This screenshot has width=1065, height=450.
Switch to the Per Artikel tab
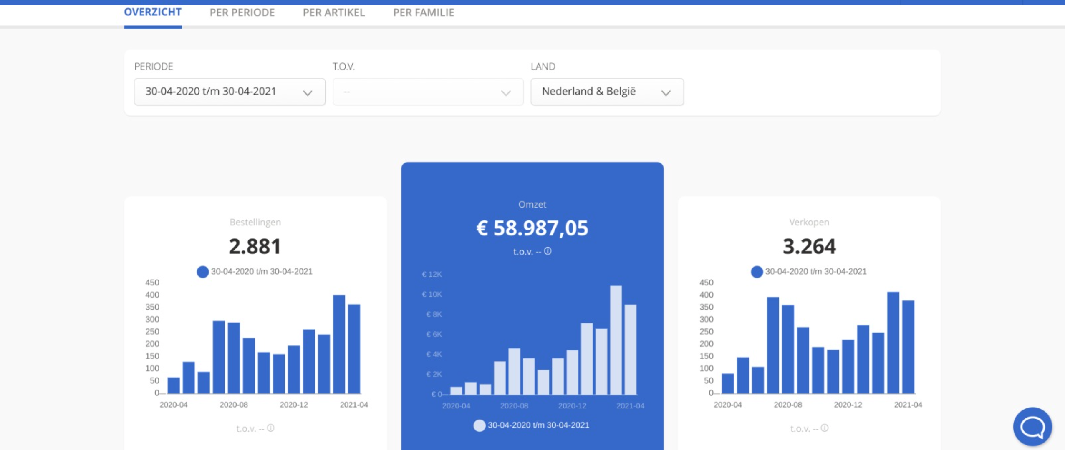[333, 12]
